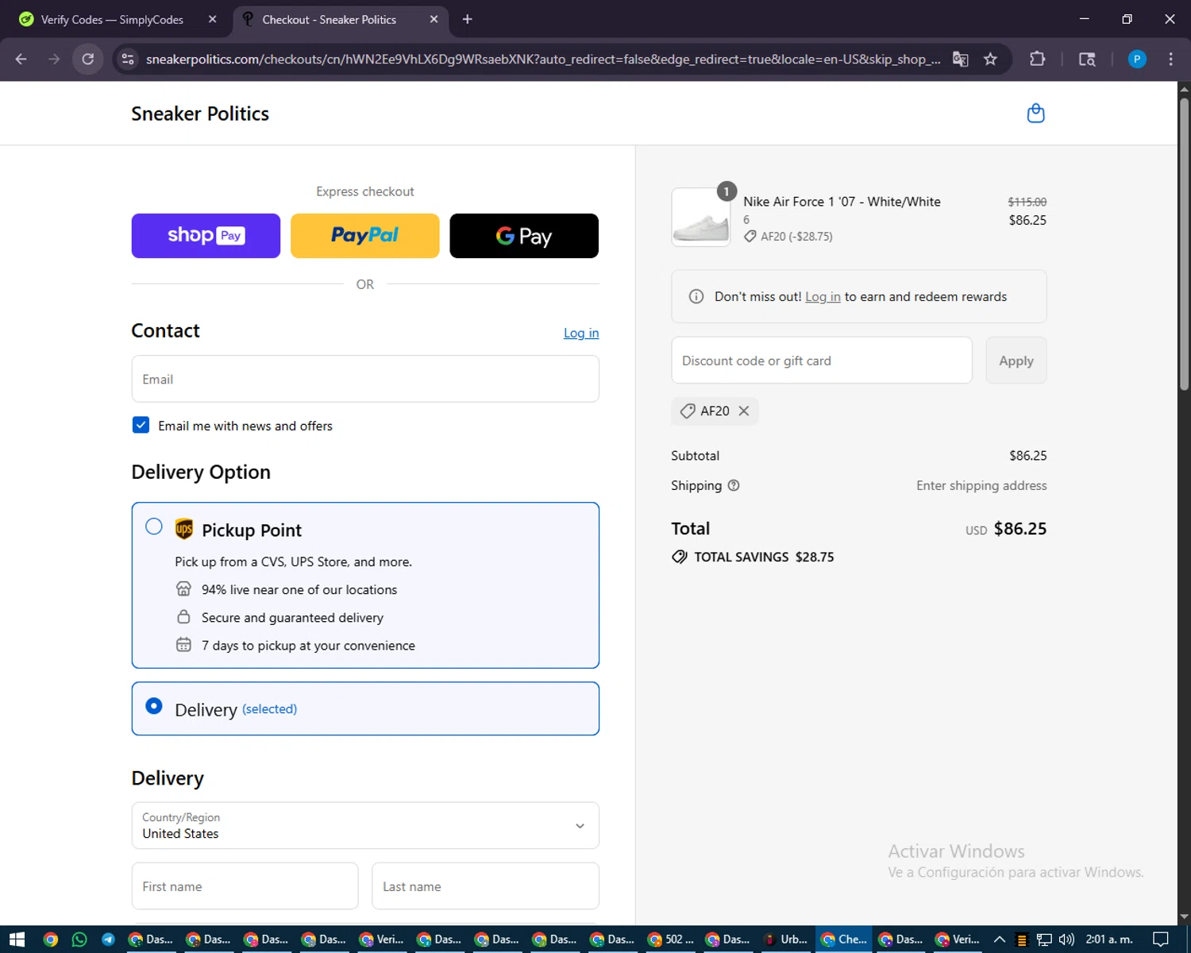Open the Google Translate page icon

pos(960,59)
